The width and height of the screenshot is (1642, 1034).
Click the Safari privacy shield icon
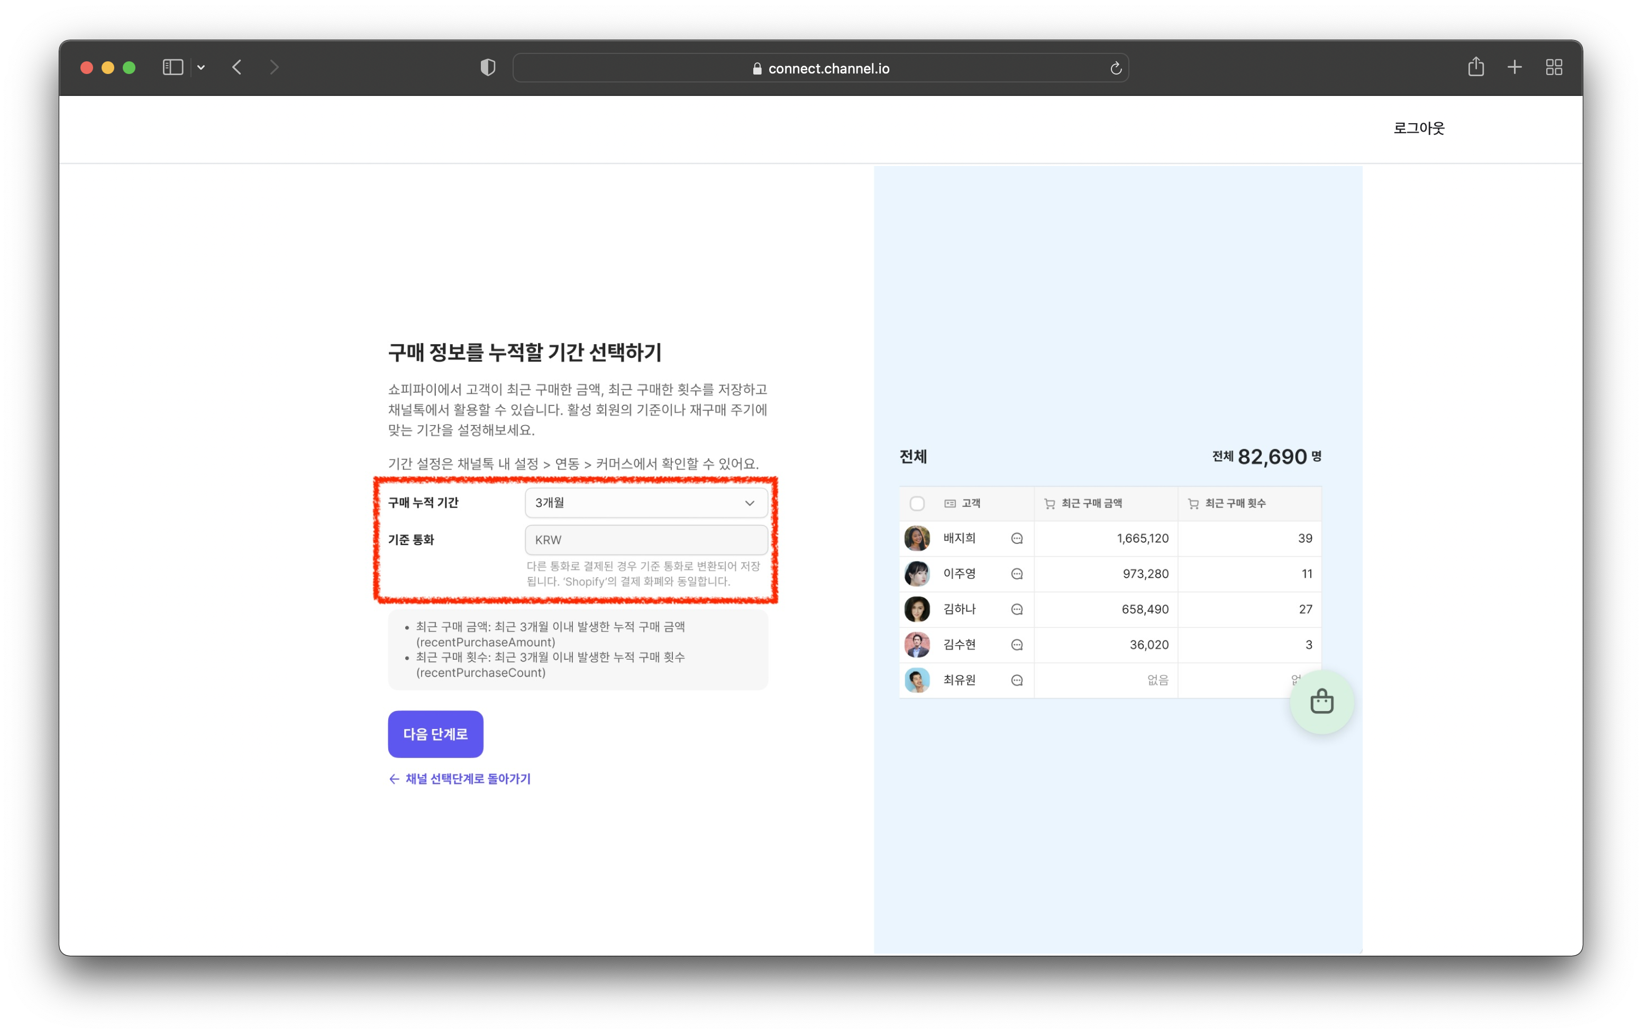coord(488,68)
